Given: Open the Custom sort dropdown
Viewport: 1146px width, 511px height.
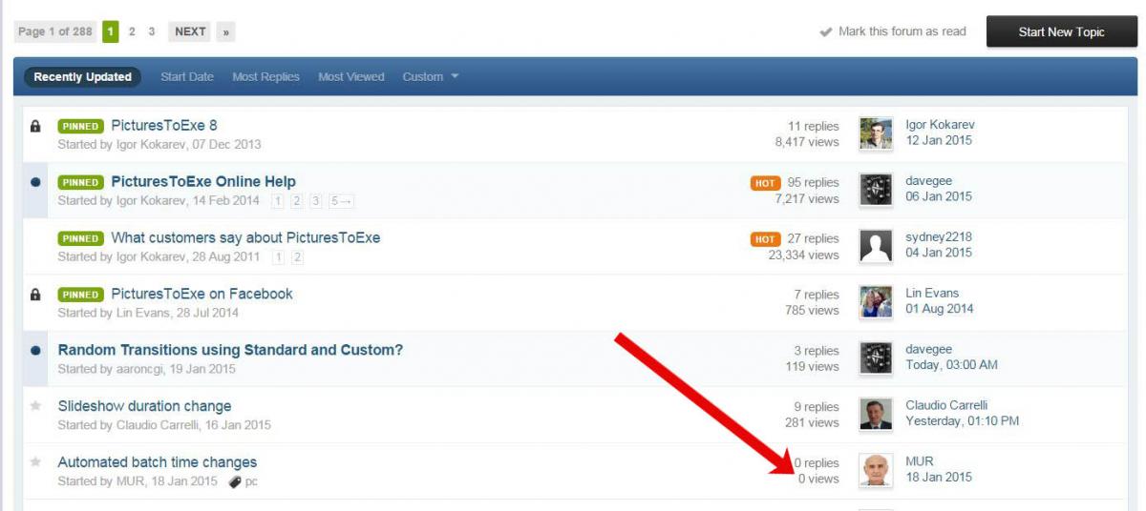Looking at the screenshot, I should [431, 76].
